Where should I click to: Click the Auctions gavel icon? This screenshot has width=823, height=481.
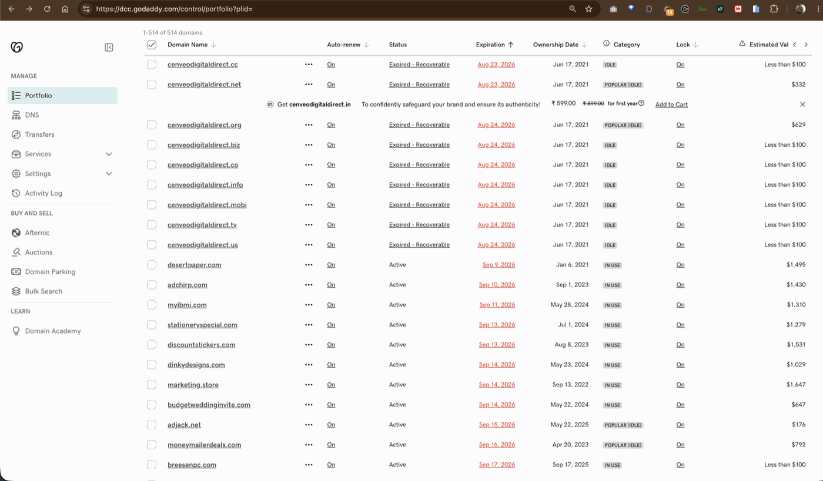point(16,252)
